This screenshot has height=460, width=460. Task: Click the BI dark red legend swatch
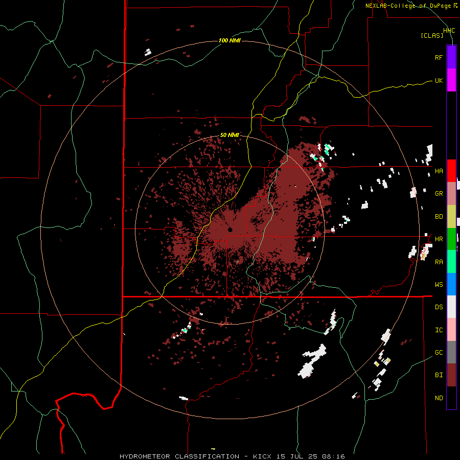coord(451,375)
